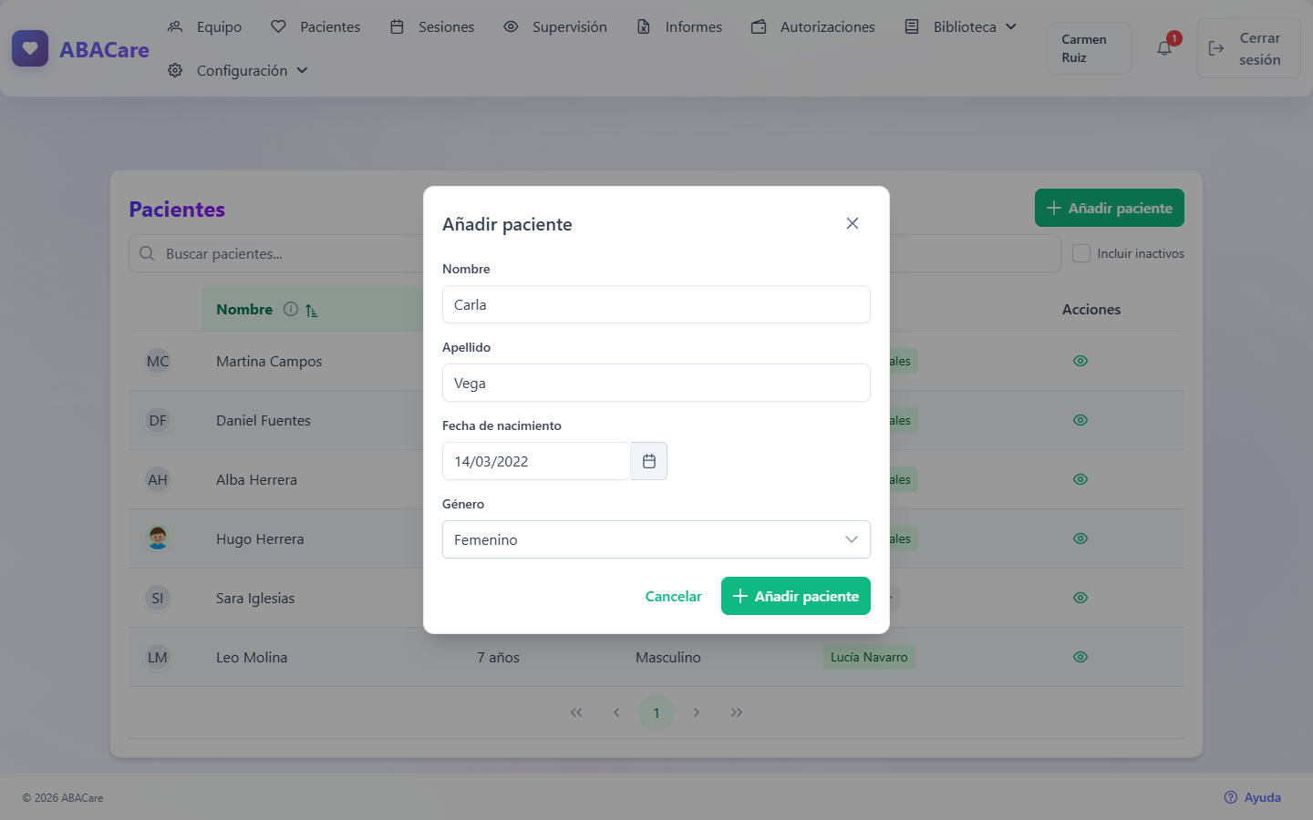Open the Sesiones menu item
Screen dimensions: 1313x820
tap(432, 26)
